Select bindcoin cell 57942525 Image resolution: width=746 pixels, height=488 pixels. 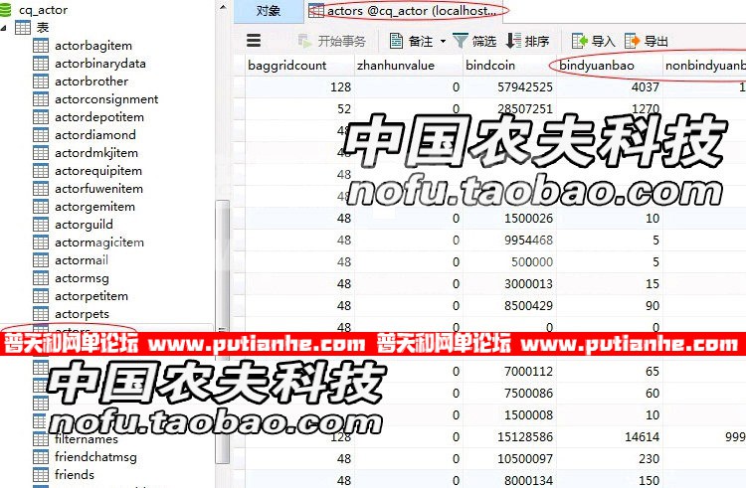(x=509, y=87)
